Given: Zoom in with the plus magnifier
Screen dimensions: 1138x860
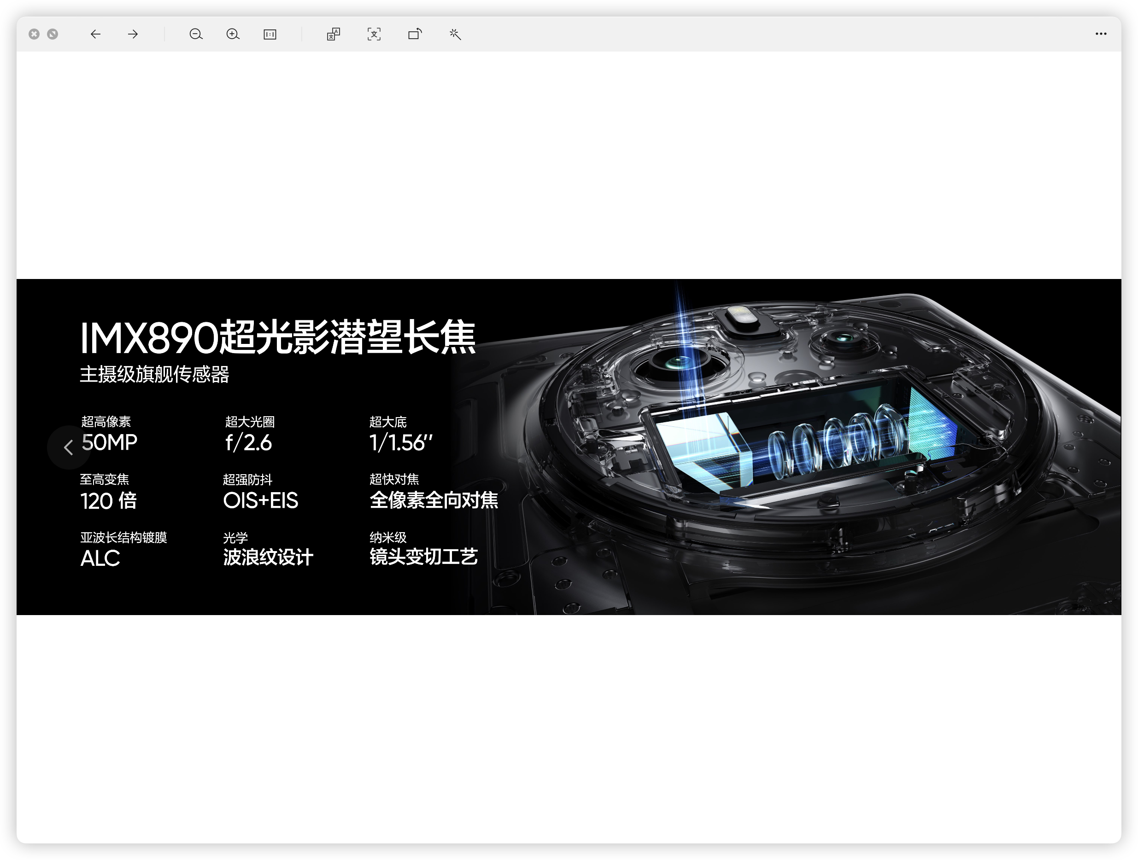Looking at the screenshot, I should pyautogui.click(x=233, y=34).
